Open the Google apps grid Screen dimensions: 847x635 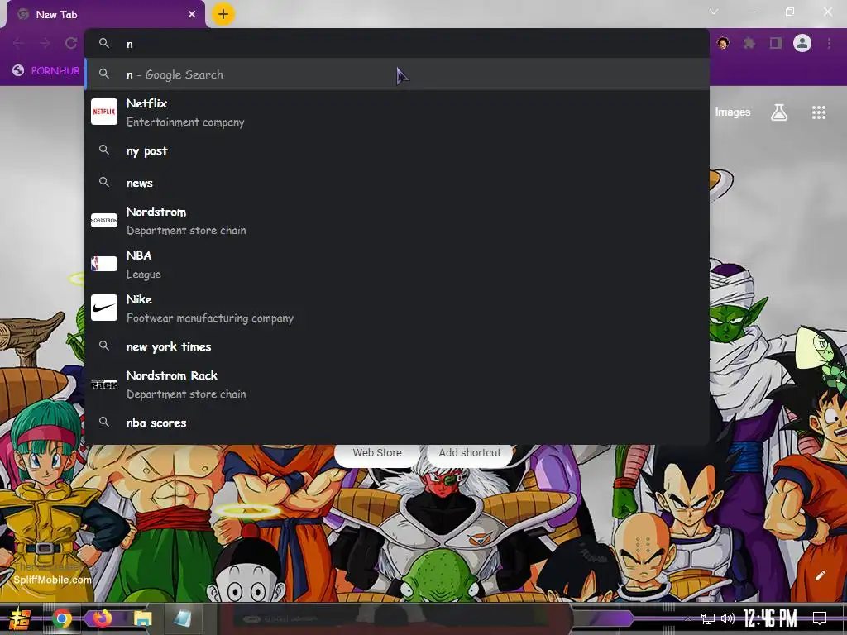(x=818, y=112)
